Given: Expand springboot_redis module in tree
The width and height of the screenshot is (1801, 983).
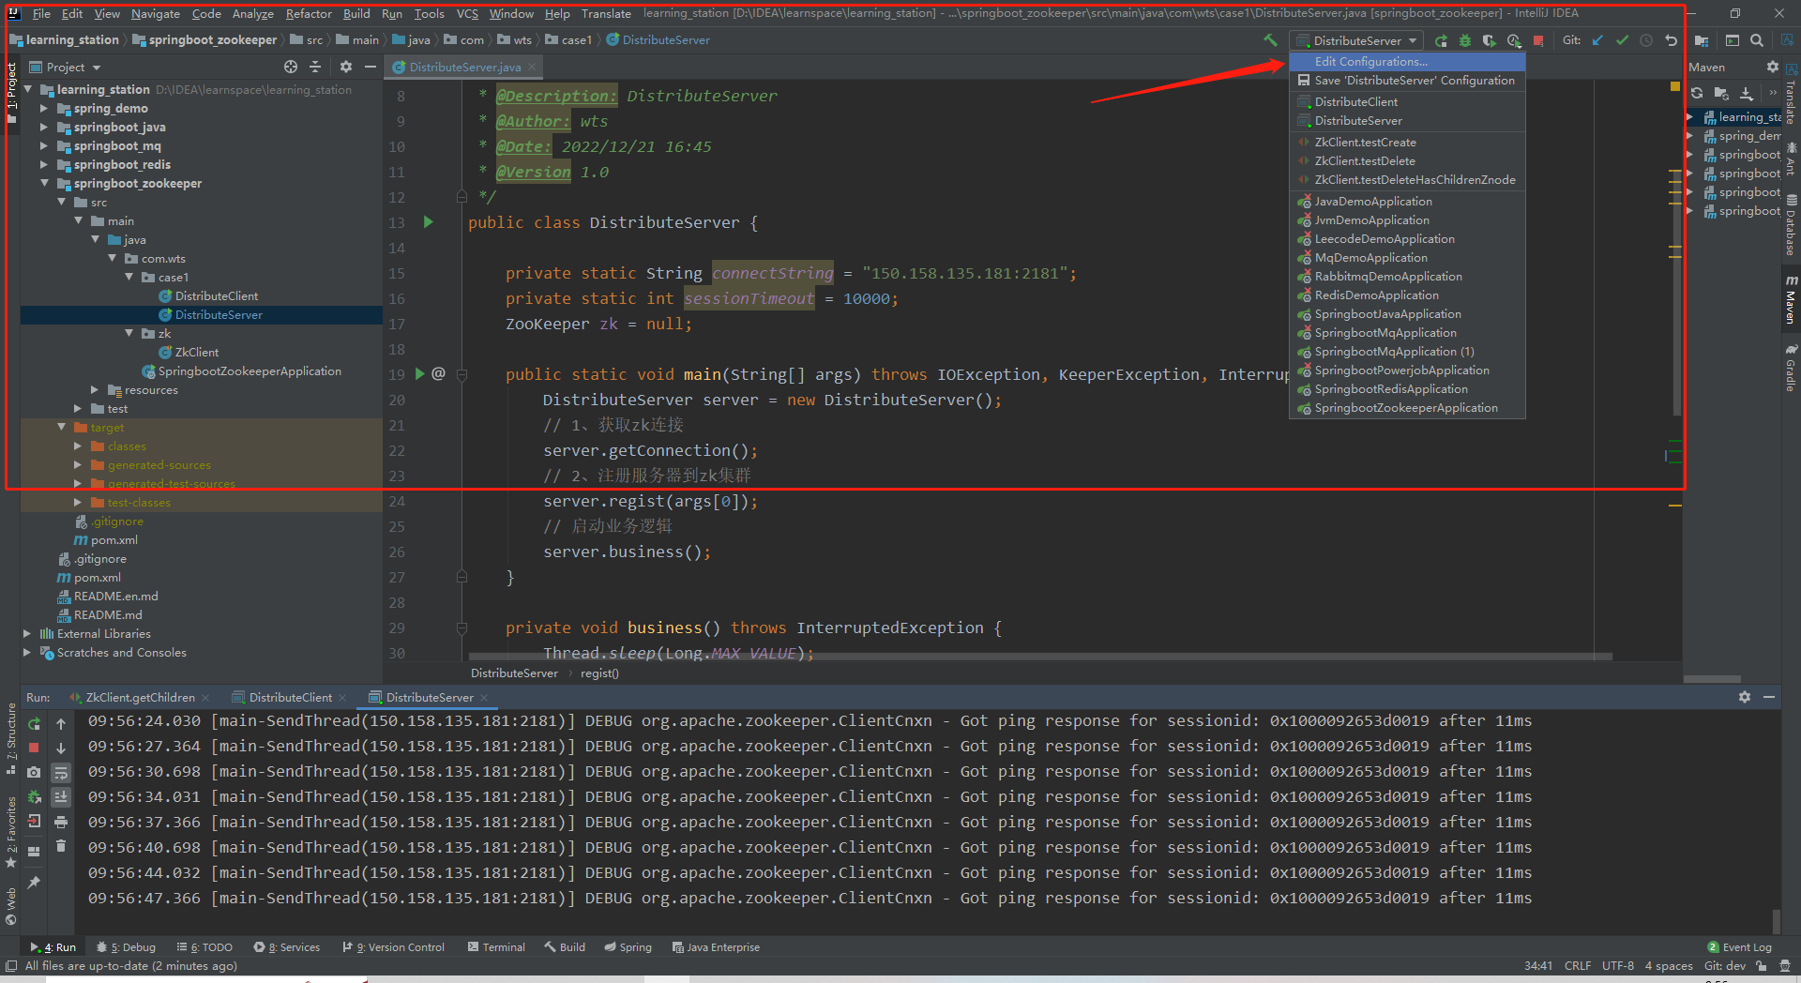Looking at the screenshot, I should pos(44,164).
